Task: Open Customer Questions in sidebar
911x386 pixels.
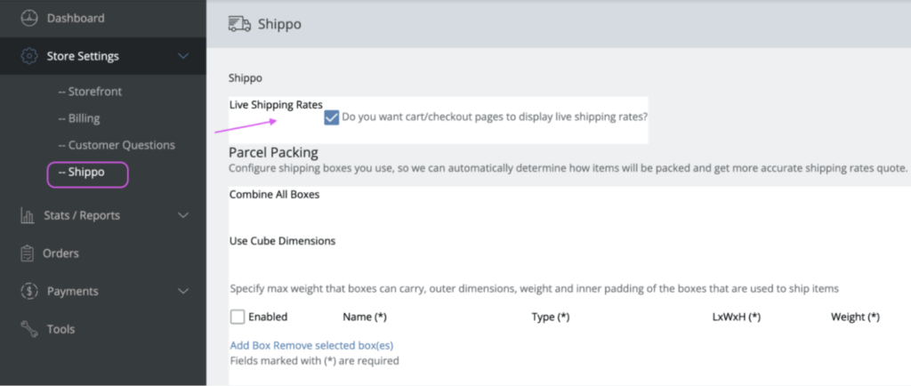Action: tap(116, 145)
